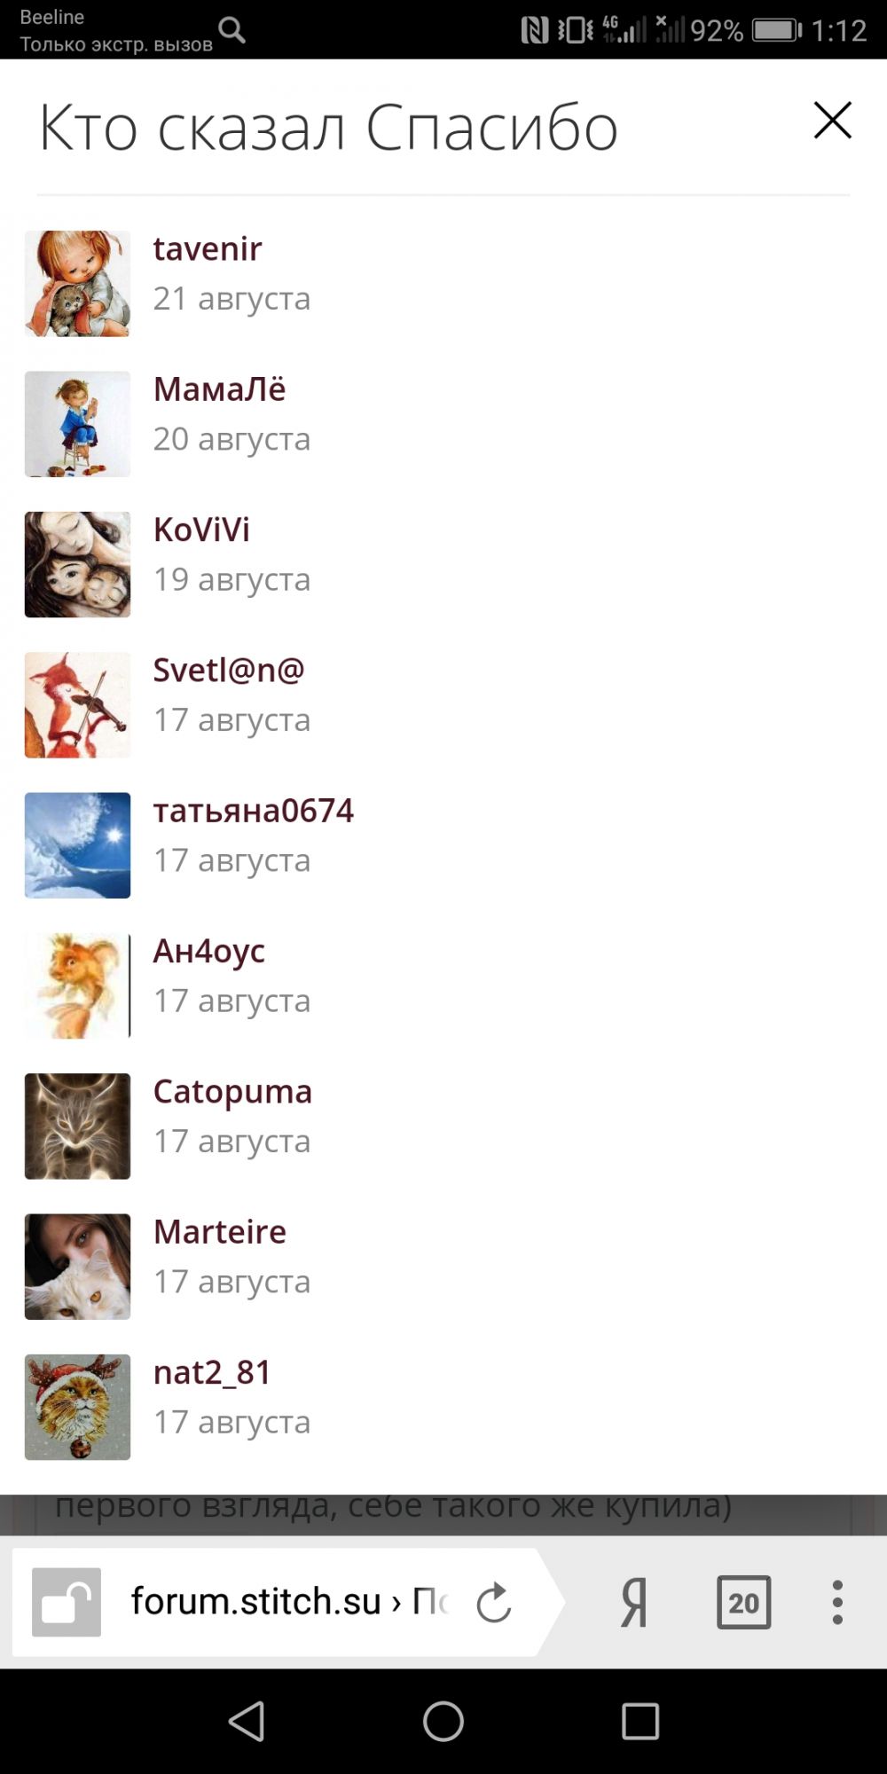Tap the Android home circle button
Viewport: 887px width, 1774px height.
point(443,1722)
